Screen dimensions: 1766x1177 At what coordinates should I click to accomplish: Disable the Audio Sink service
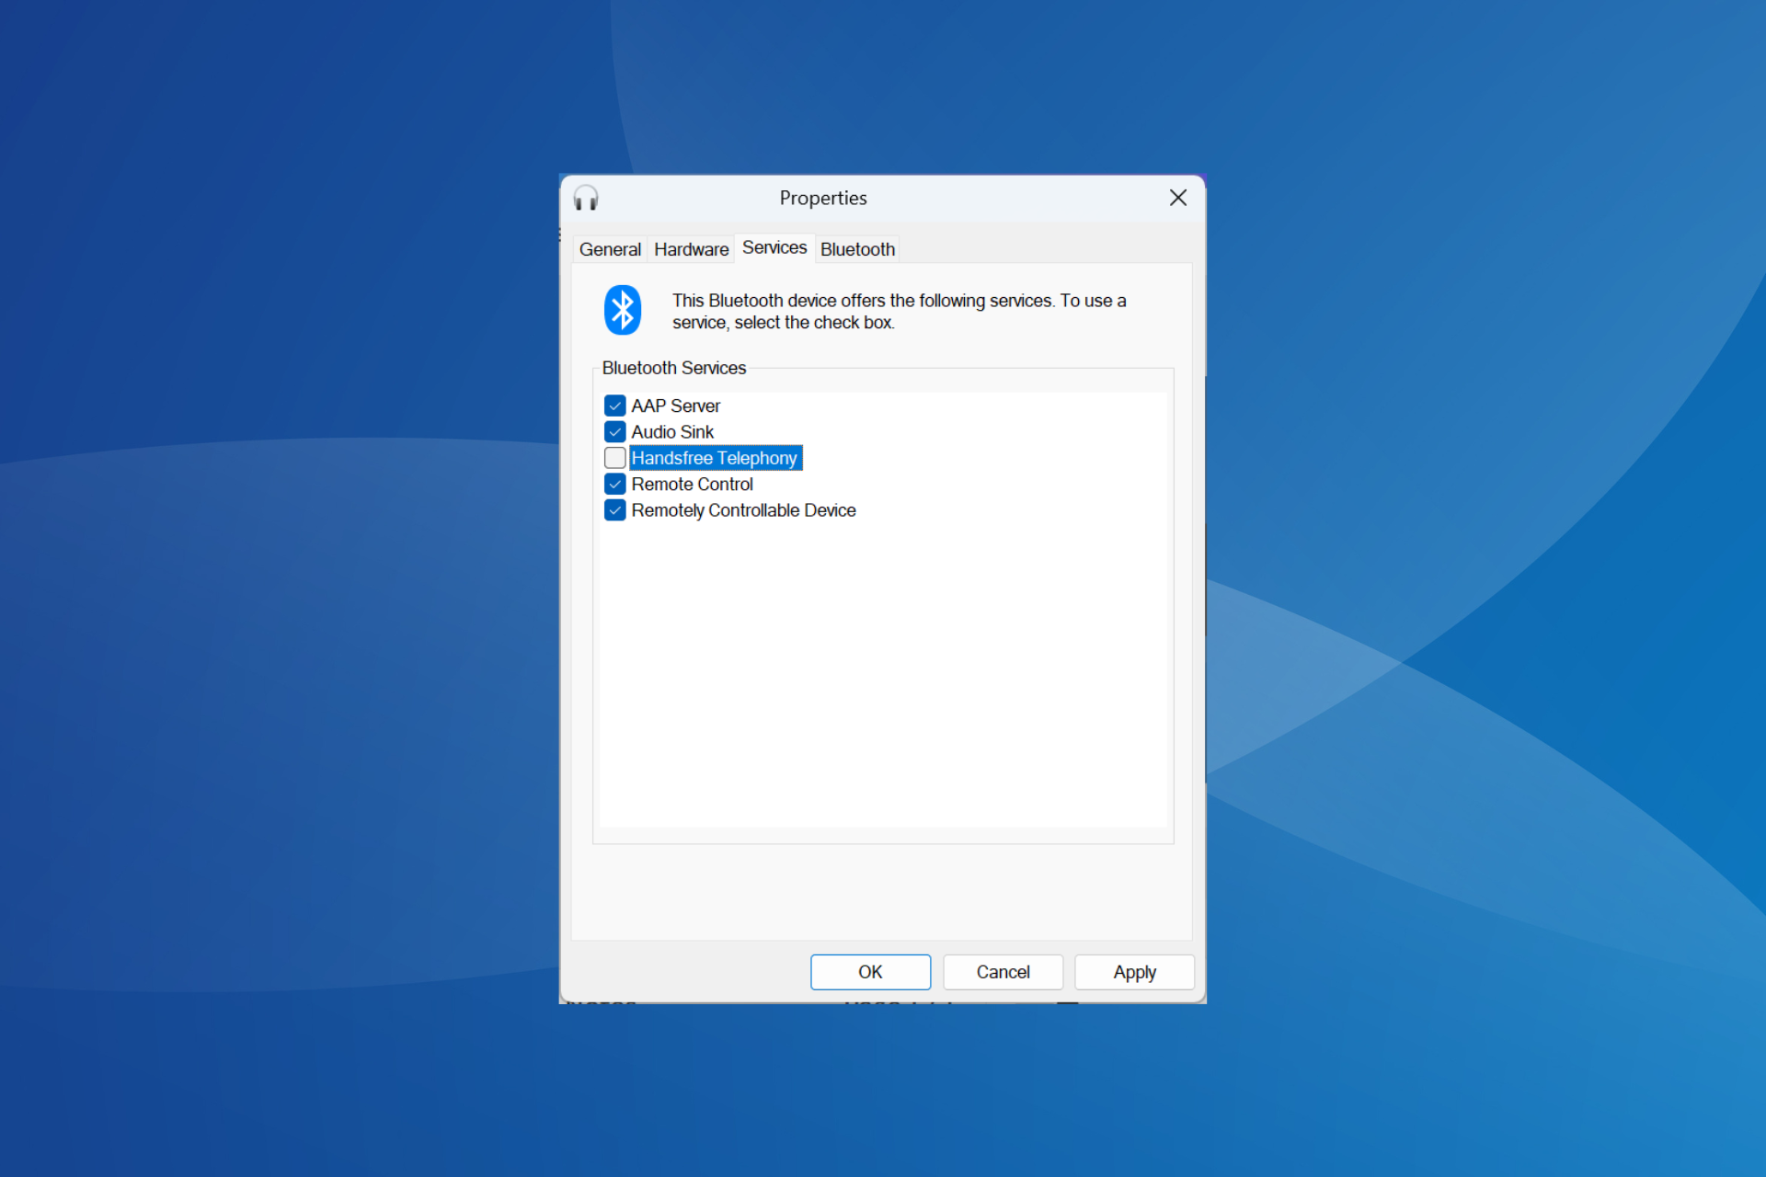pyautogui.click(x=615, y=432)
